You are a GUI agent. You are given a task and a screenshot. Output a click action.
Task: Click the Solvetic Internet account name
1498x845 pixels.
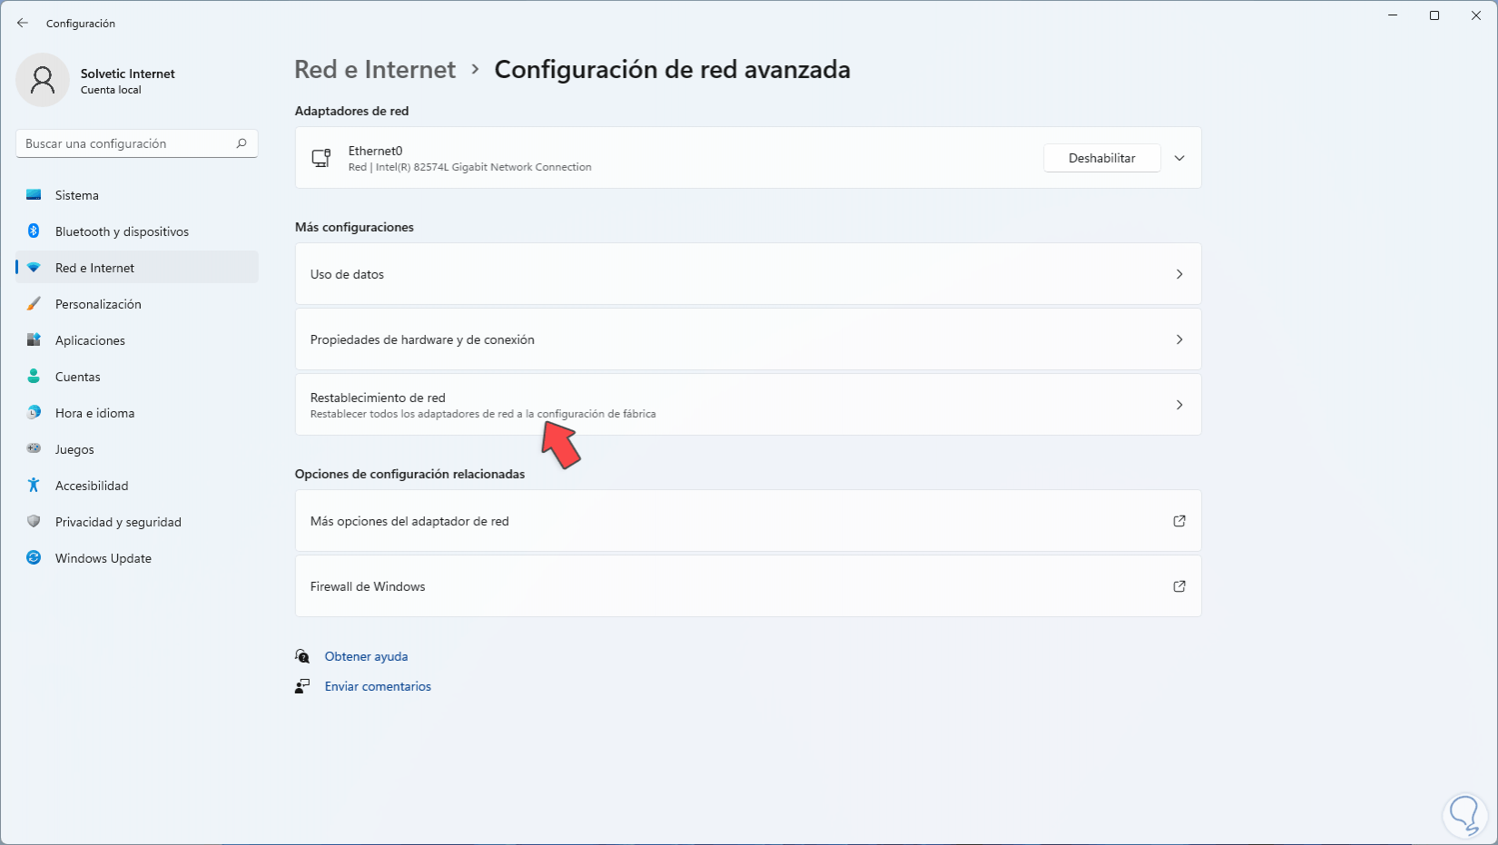tap(128, 74)
